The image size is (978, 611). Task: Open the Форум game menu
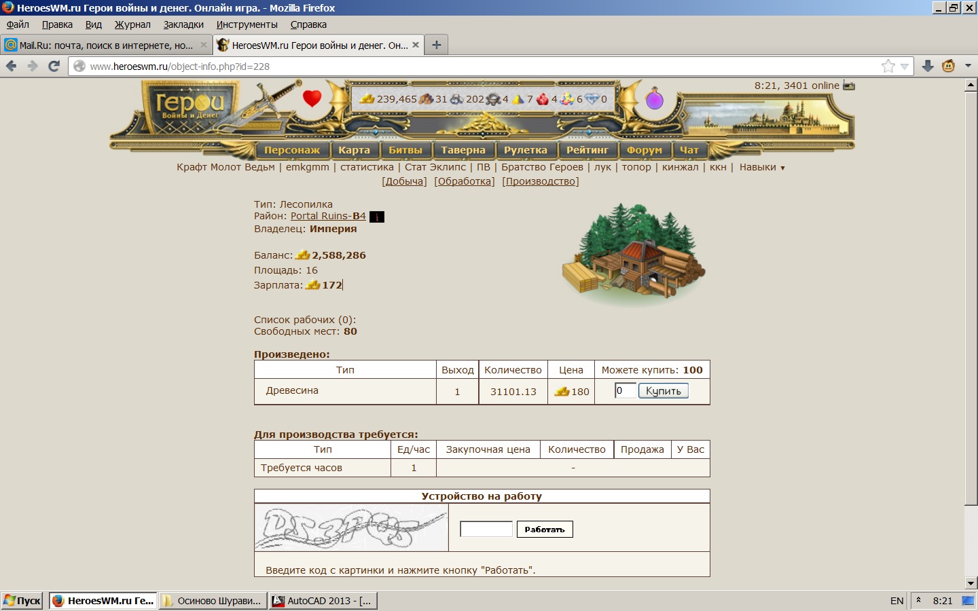click(x=645, y=150)
